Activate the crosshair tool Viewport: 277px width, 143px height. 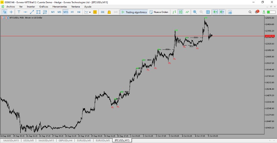tap(11, 12)
